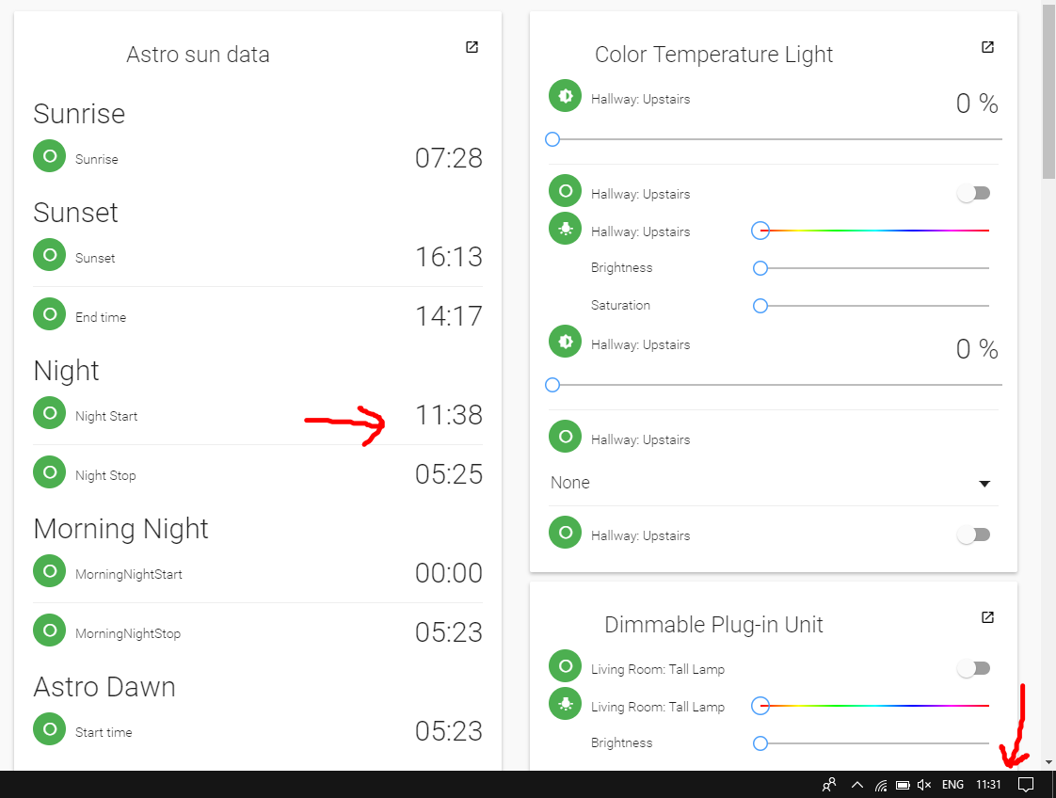Show hidden system tray icons chevron
The width and height of the screenshot is (1056, 798).
[856, 785]
